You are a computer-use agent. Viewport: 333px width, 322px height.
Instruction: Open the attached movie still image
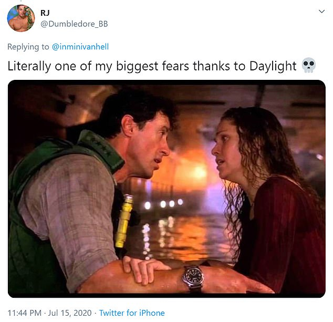tap(166, 189)
